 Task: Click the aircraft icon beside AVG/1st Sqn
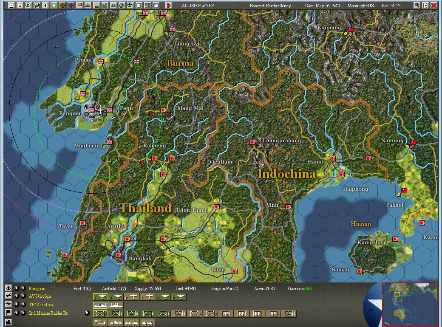pyautogui.click(x=8, y=296)
